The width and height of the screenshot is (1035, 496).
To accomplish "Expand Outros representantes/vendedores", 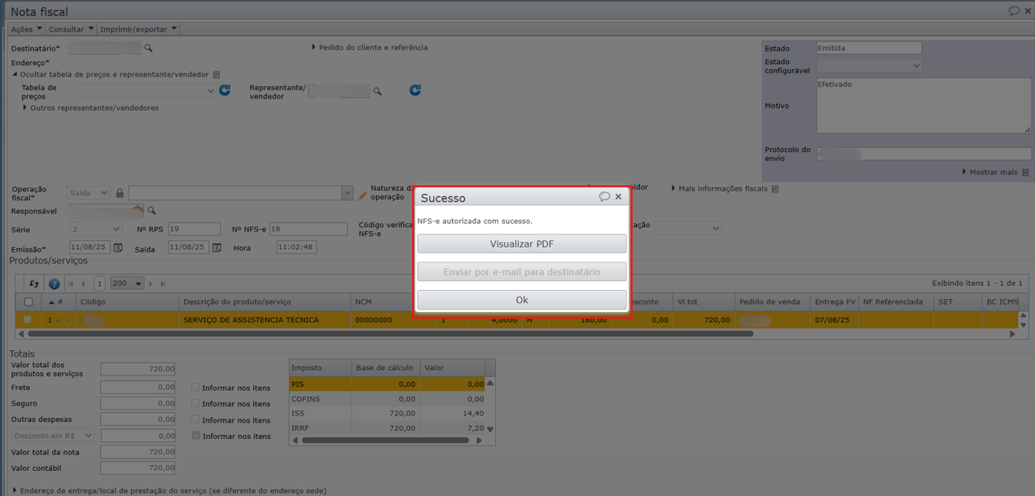I will tap(24, 108).
